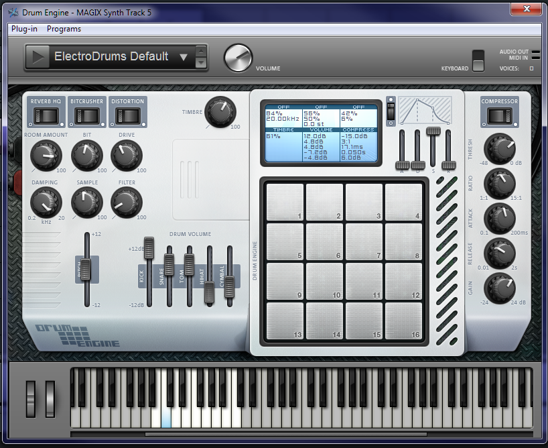Click the left pitch bend wheel
The width and height of the screenshot is (548, 448).
point(31,399)
